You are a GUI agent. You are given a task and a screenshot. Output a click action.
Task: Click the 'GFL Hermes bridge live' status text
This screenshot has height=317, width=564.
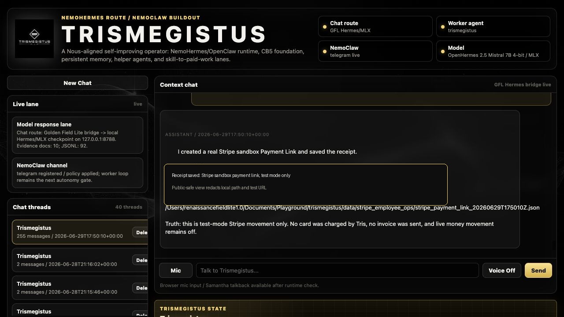pos(523,85)
